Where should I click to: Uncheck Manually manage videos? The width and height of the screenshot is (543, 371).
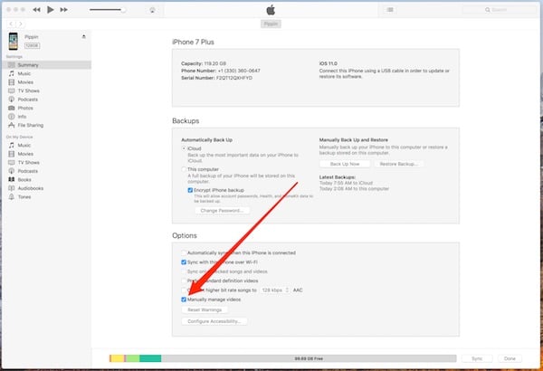184,300
